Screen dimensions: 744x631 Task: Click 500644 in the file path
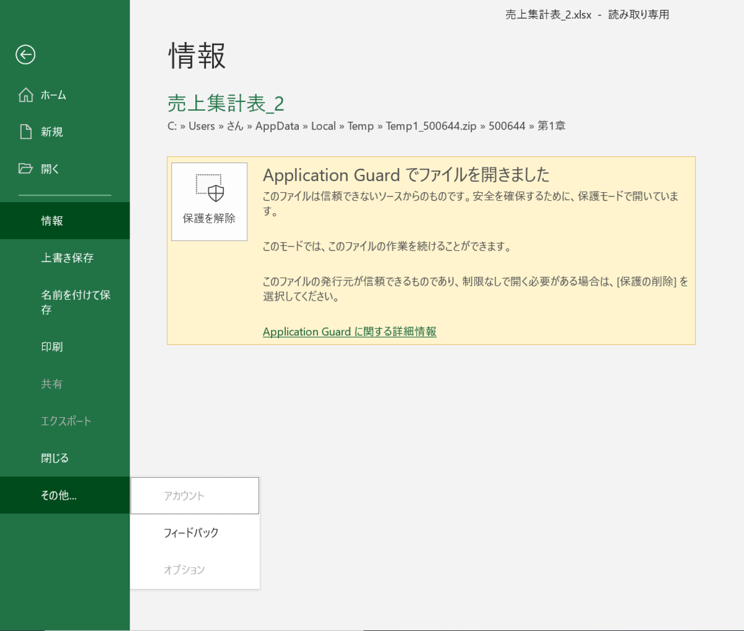(x=507, y=126)
